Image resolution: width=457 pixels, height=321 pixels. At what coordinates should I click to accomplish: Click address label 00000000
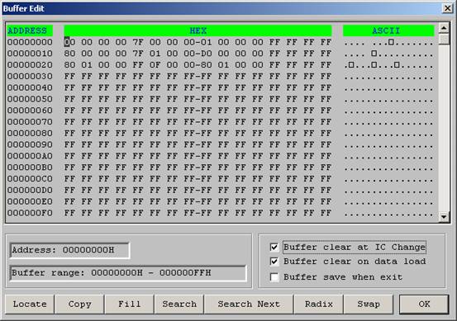(x=30, y=42)
